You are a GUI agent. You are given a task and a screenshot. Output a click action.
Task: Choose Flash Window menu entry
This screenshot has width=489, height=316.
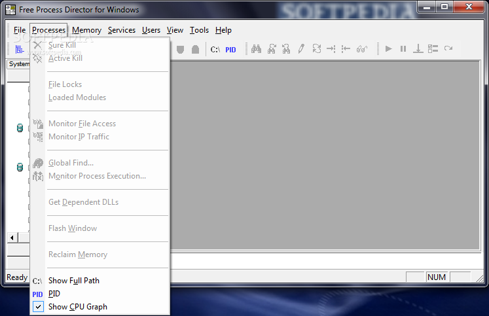(x=100, y=228)
